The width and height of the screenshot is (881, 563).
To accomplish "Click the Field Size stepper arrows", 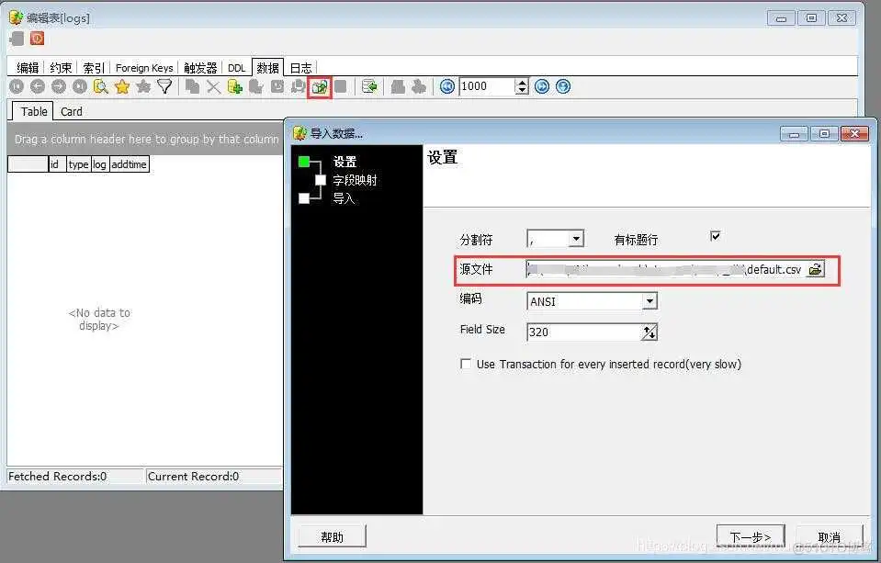I will pos(649,332).
